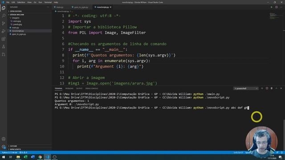The image size is (285, 160).
Task: Open Task View on the taskbar
Action: coord(11,157)
